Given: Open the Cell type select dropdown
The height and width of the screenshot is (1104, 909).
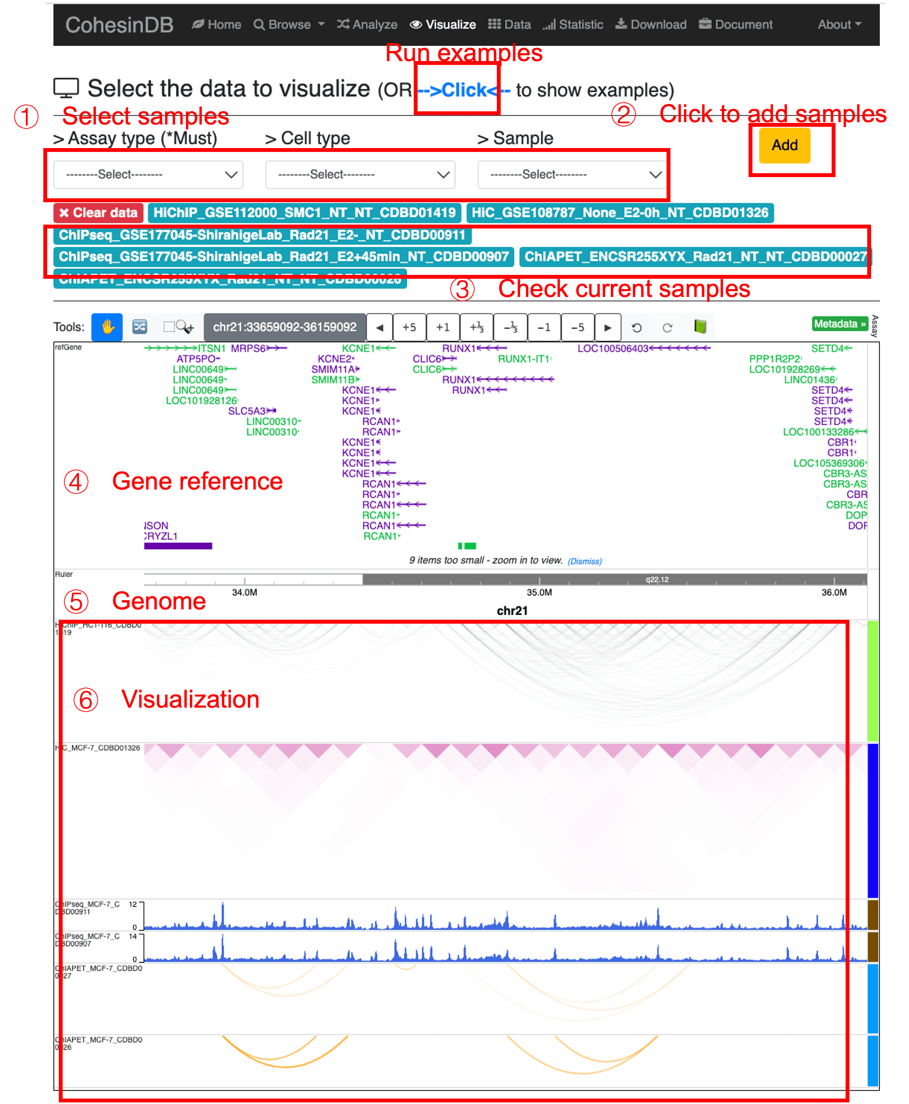Looking at the screenshot, I should click(x=360, y=174).
